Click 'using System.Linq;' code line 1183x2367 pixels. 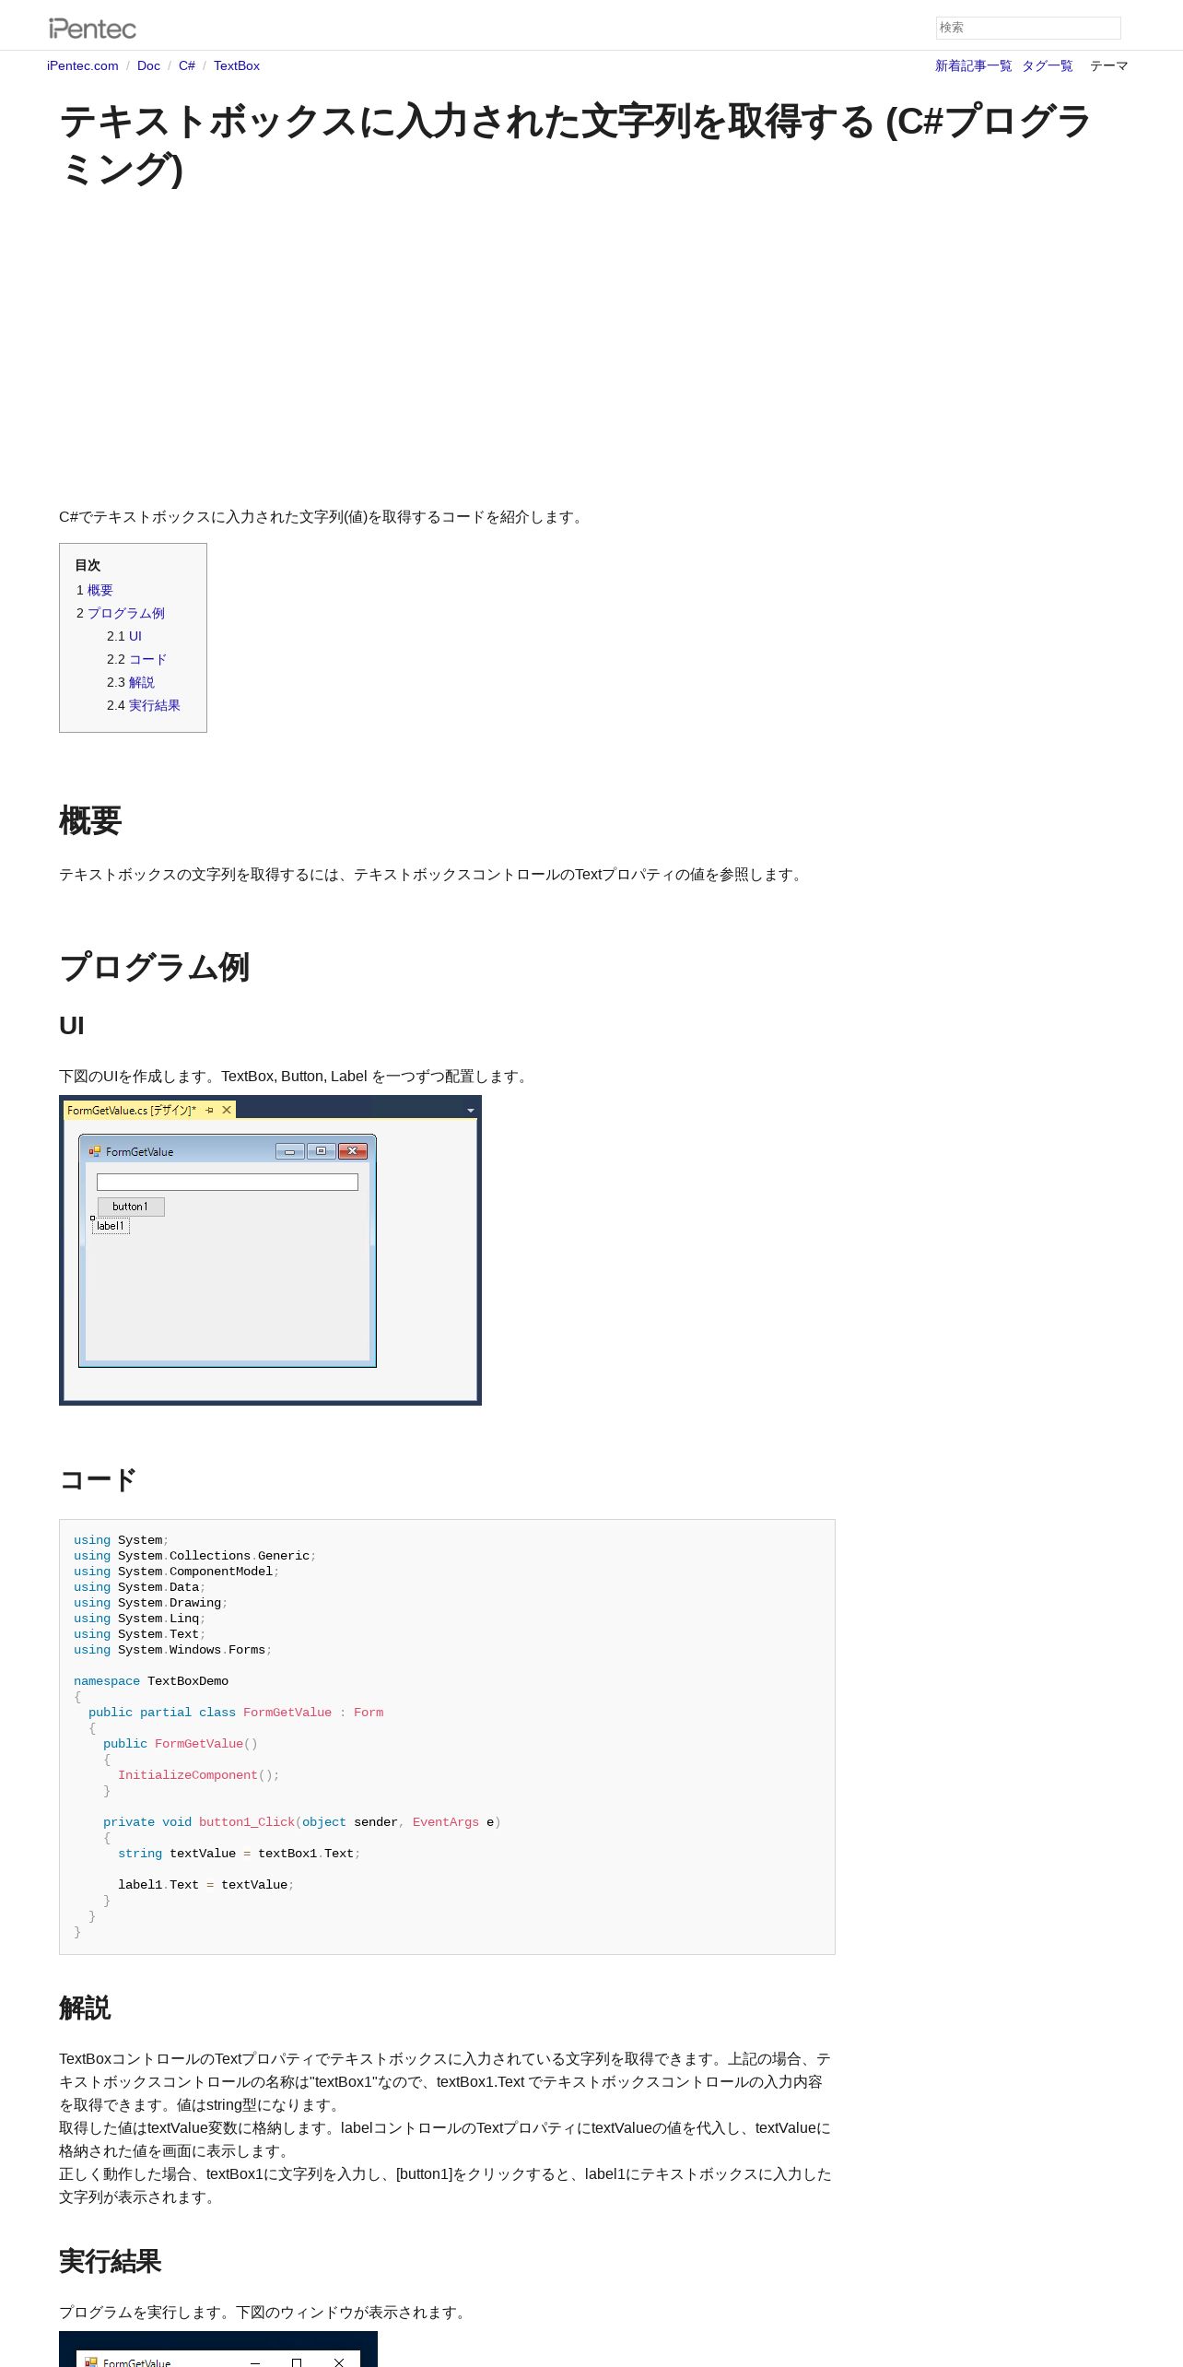tap(140, 1619)
